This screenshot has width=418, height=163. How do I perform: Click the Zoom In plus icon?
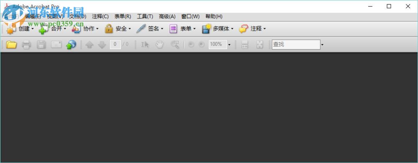pos(201,44)
